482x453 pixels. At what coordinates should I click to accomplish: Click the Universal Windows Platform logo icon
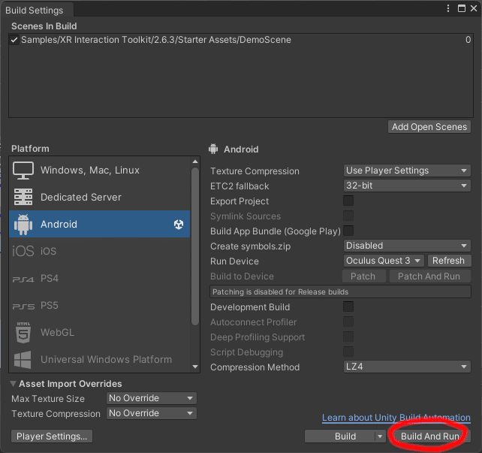[x=23, y=360]
